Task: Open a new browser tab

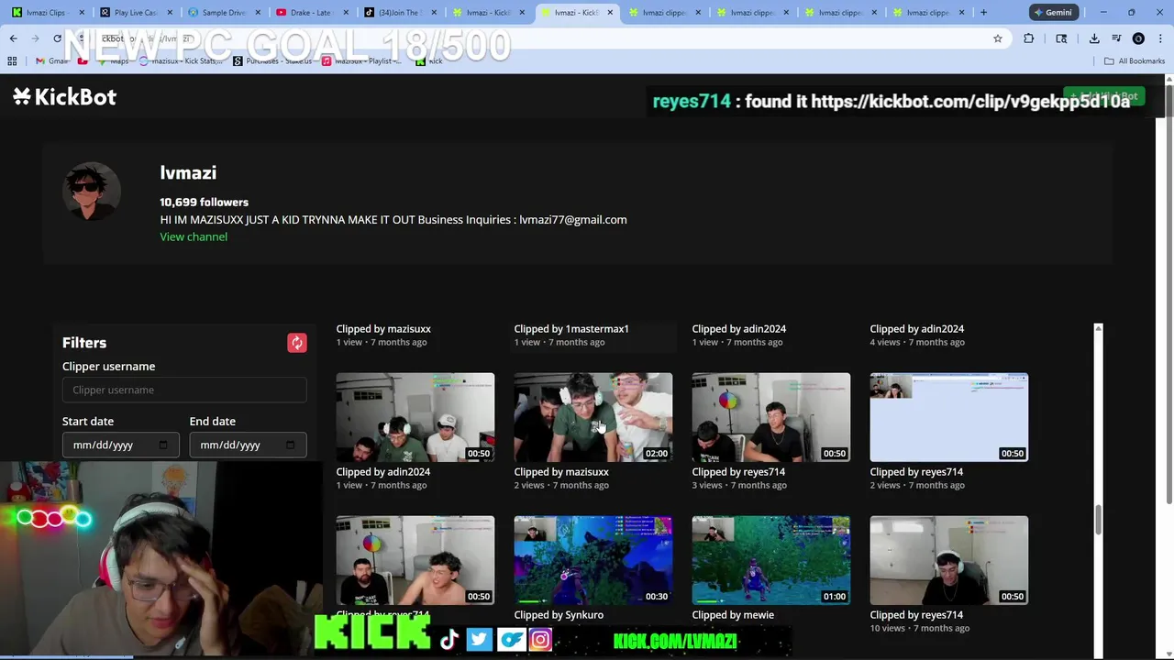Action: (983, 13)
